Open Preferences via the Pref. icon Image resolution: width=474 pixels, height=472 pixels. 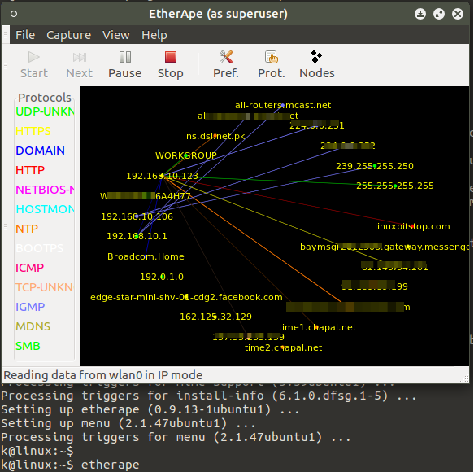coord(225,57)
